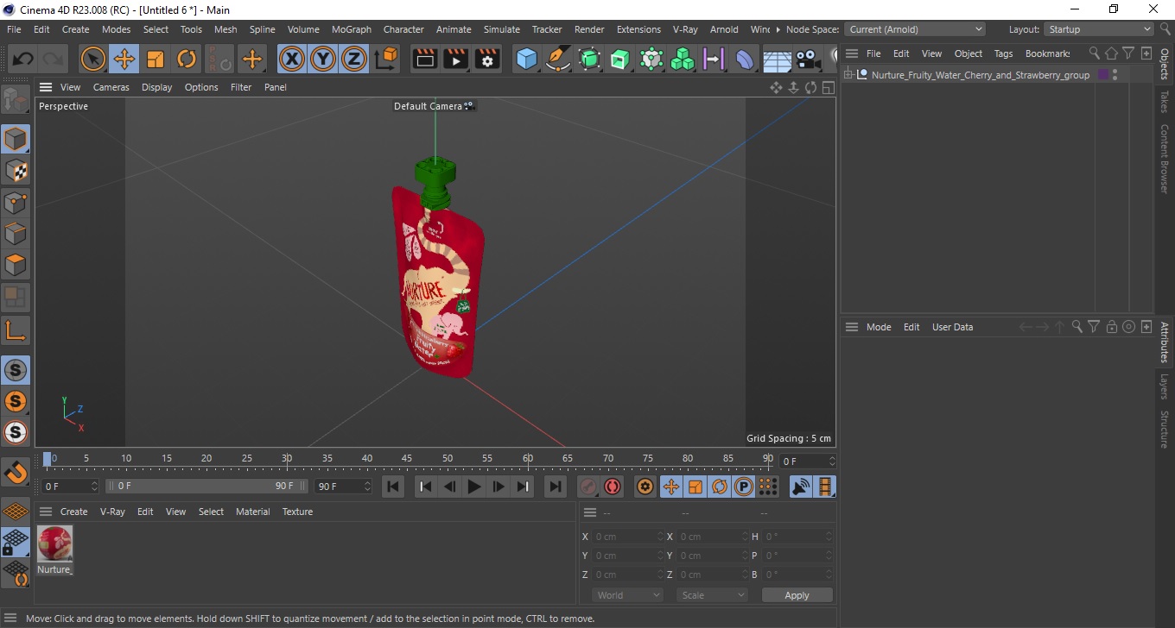Open the Layout Startup dropdown
This screenshot has height=628, width=1175.
tap(1098, 29)
